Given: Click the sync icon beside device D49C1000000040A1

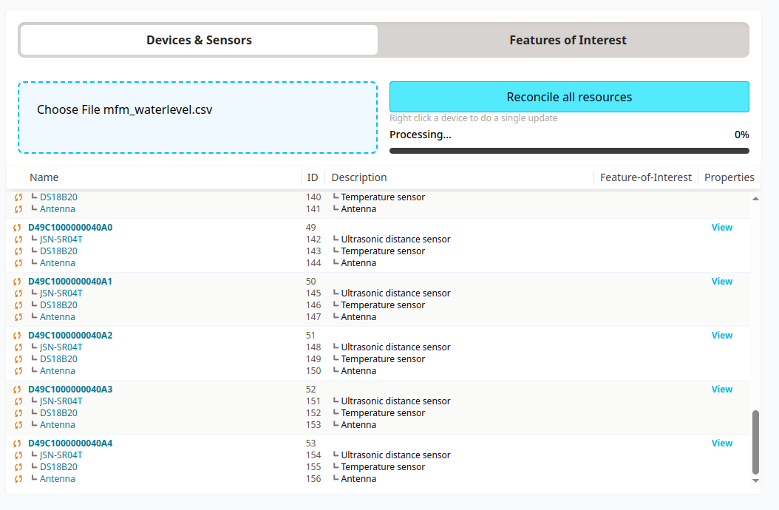Looking at the screenshot, I should click(x=18, y=282).
